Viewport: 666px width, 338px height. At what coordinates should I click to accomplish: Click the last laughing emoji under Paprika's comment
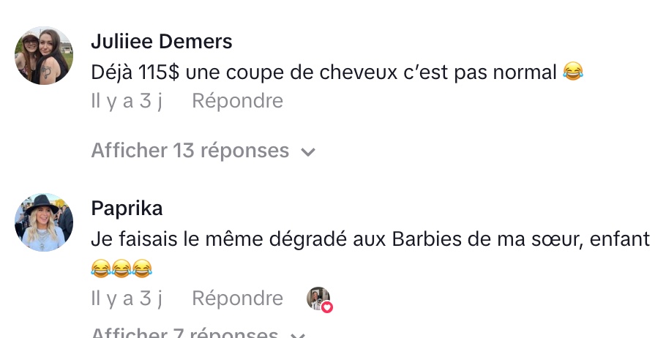(142, 268)
